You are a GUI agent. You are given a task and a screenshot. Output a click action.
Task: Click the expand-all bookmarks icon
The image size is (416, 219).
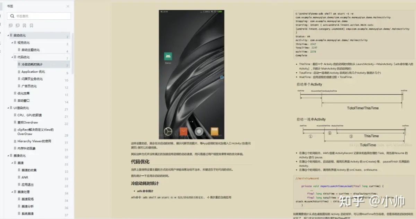point(10,25)
